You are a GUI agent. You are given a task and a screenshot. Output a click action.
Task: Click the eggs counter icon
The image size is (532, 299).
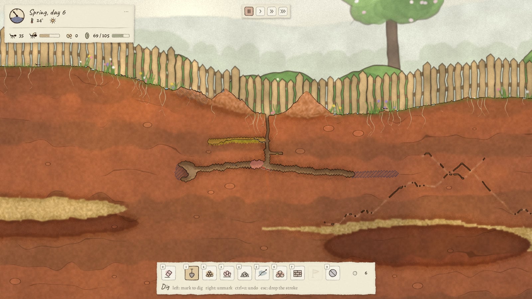click(69, 36)
